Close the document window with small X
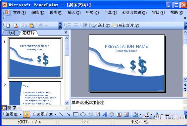Viewport: 187px width, 126px height. pyautogui.click(x=185, y=18)
